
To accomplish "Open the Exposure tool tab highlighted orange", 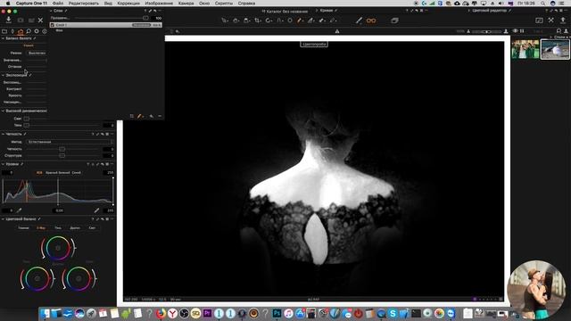I will click(x=21, y=32).
